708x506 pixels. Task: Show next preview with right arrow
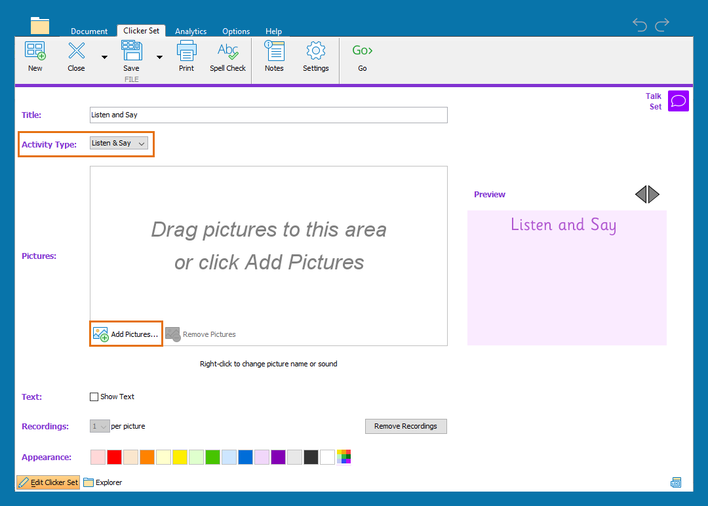coord(654,194)
